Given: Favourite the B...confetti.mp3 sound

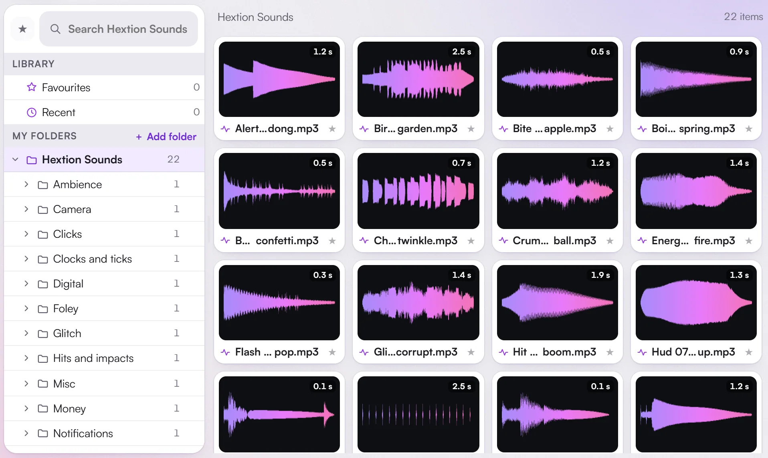Looking at the screenshot, I should click(332, 241).
